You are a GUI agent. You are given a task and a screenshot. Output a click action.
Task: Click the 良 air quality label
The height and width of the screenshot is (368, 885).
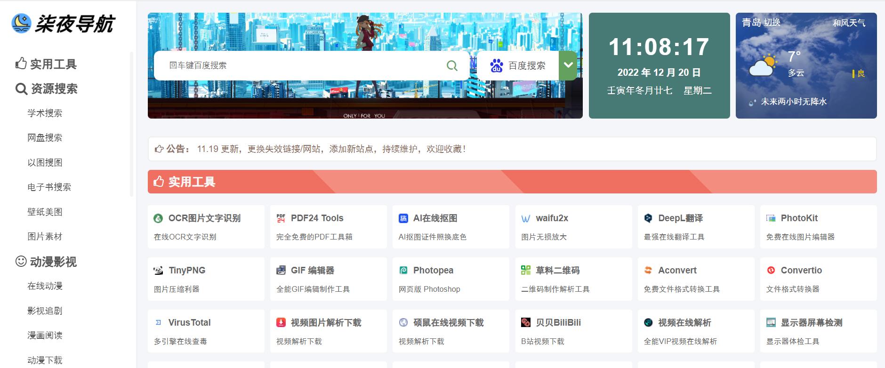tap(861, 73)
